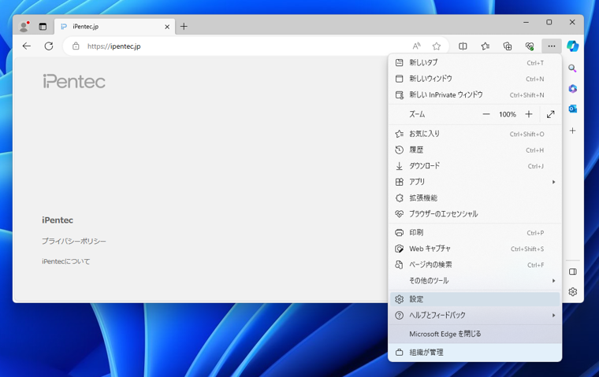This screenshot has width=599, height=377.
Task: Click the 100% zoom value
Action: [x=508, y=114]
